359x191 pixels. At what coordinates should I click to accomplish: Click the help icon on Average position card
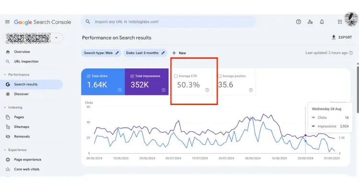pos(251,90)
